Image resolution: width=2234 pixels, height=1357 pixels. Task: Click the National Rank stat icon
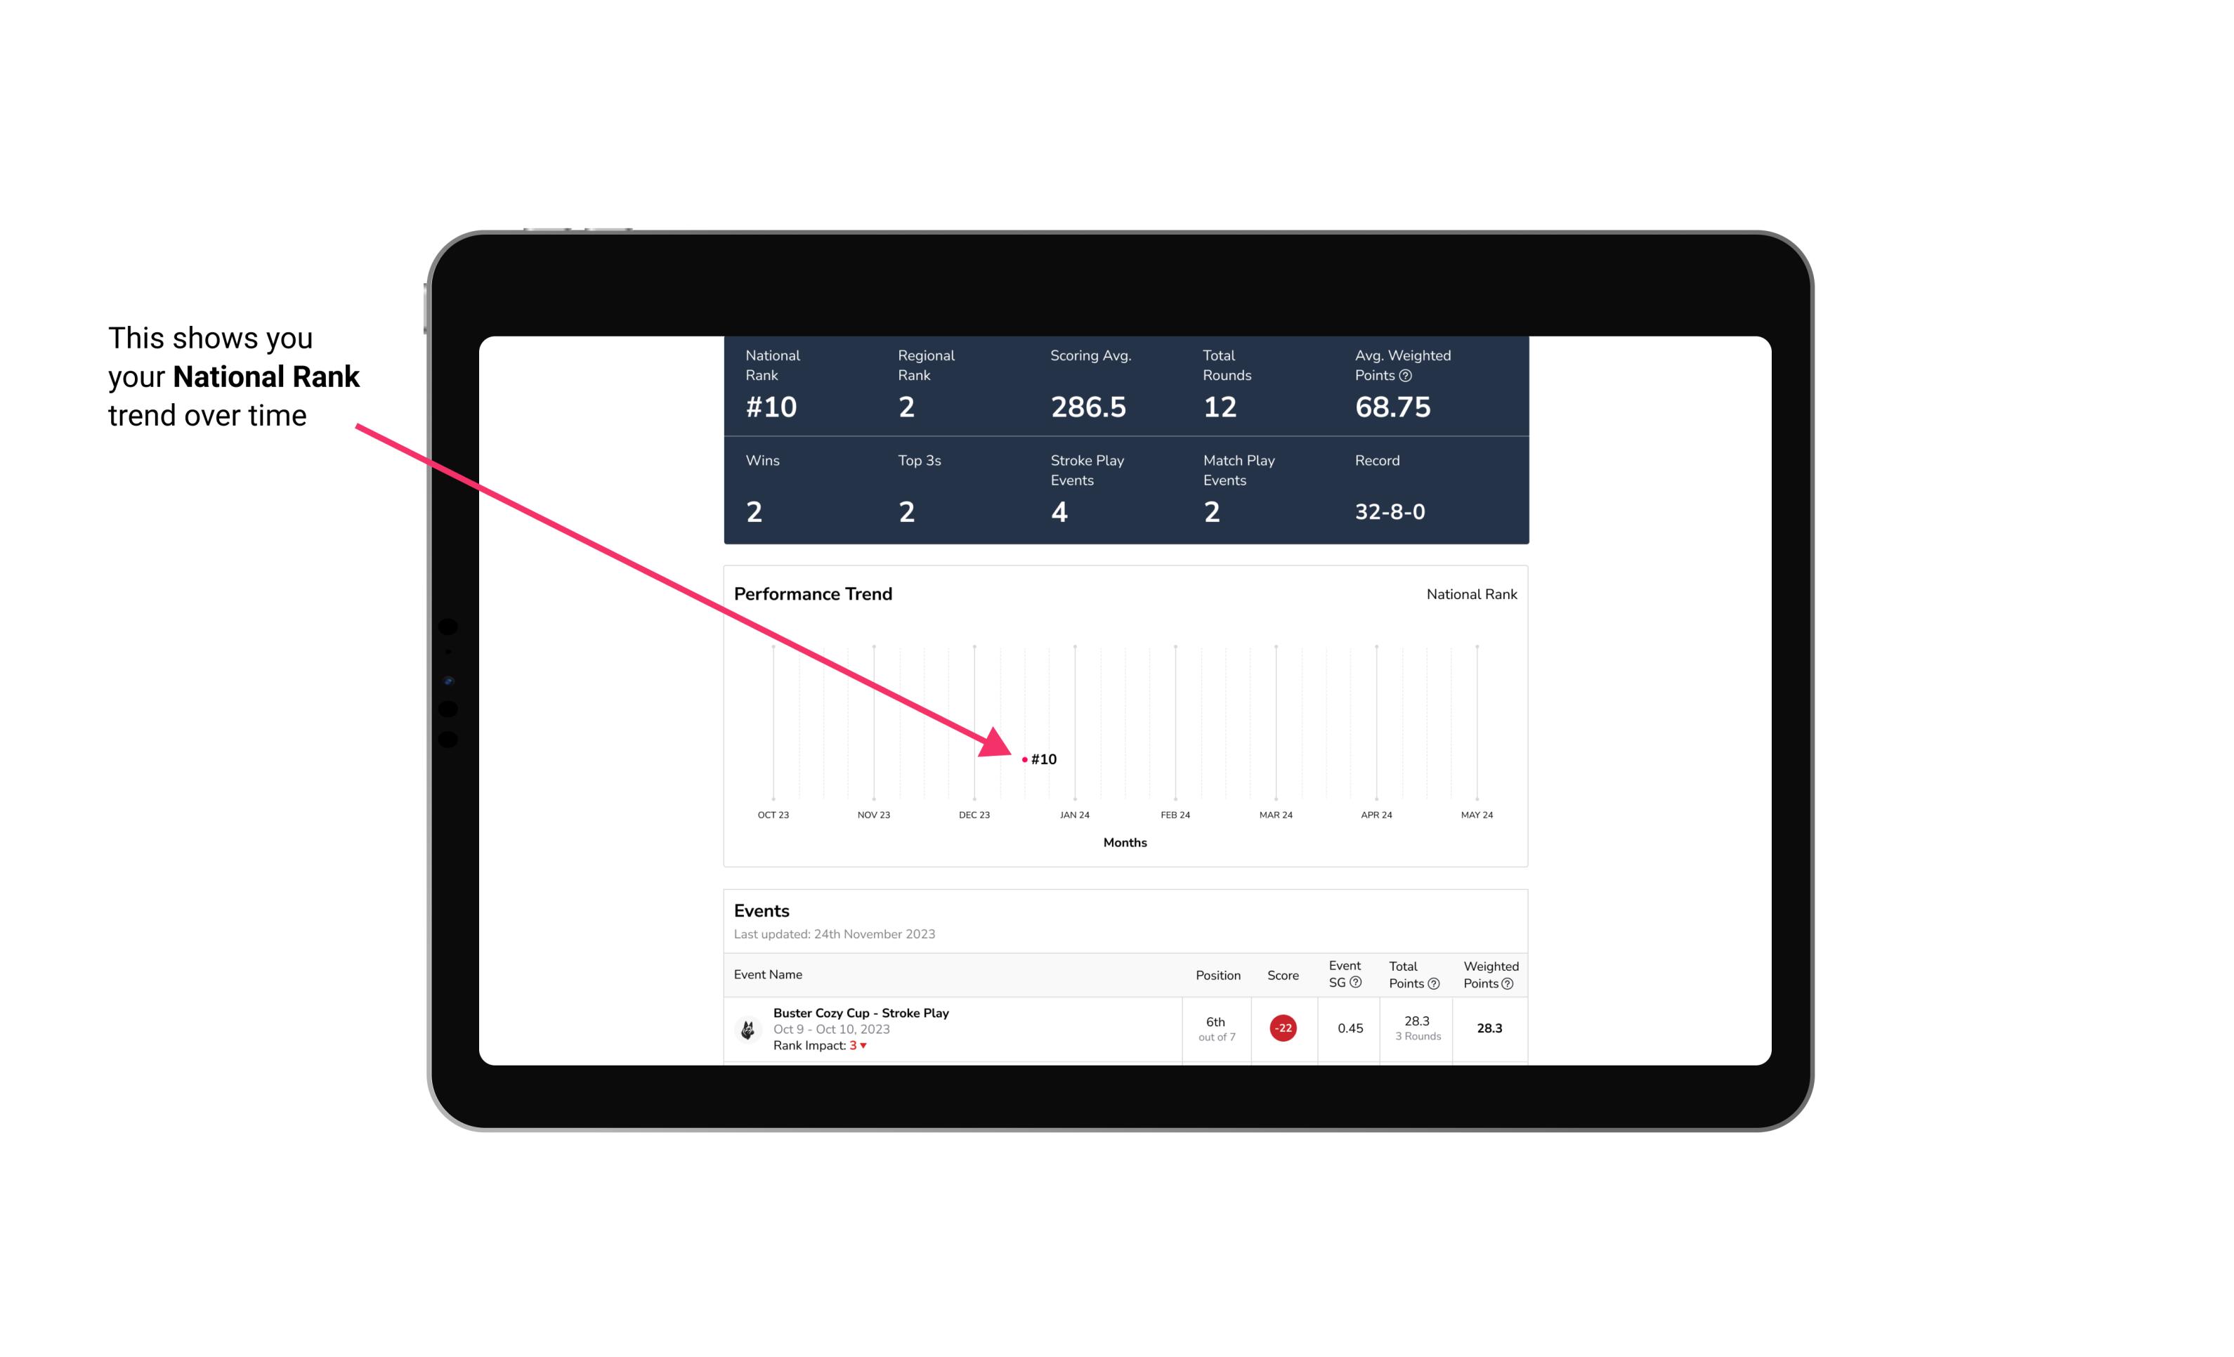tap(774, 407)
